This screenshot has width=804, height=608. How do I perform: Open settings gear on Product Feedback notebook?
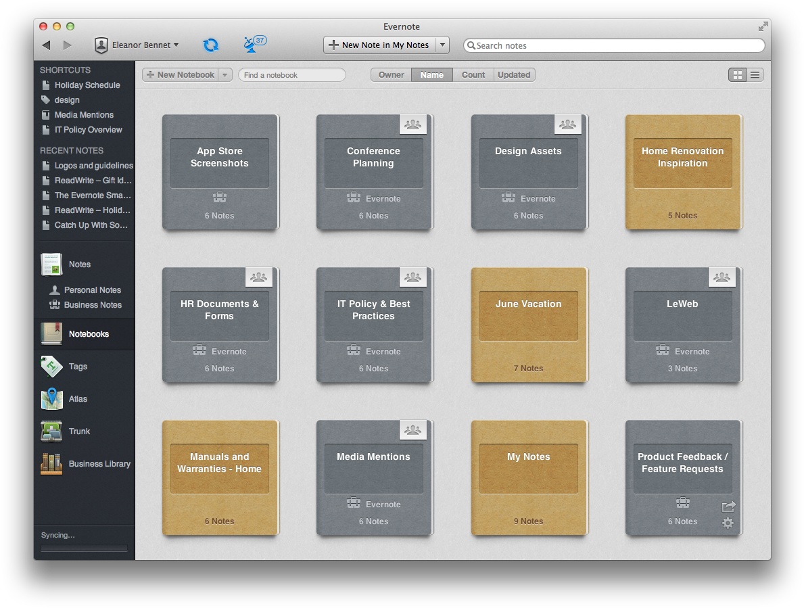pyautogui.click(x=728, y=523)
